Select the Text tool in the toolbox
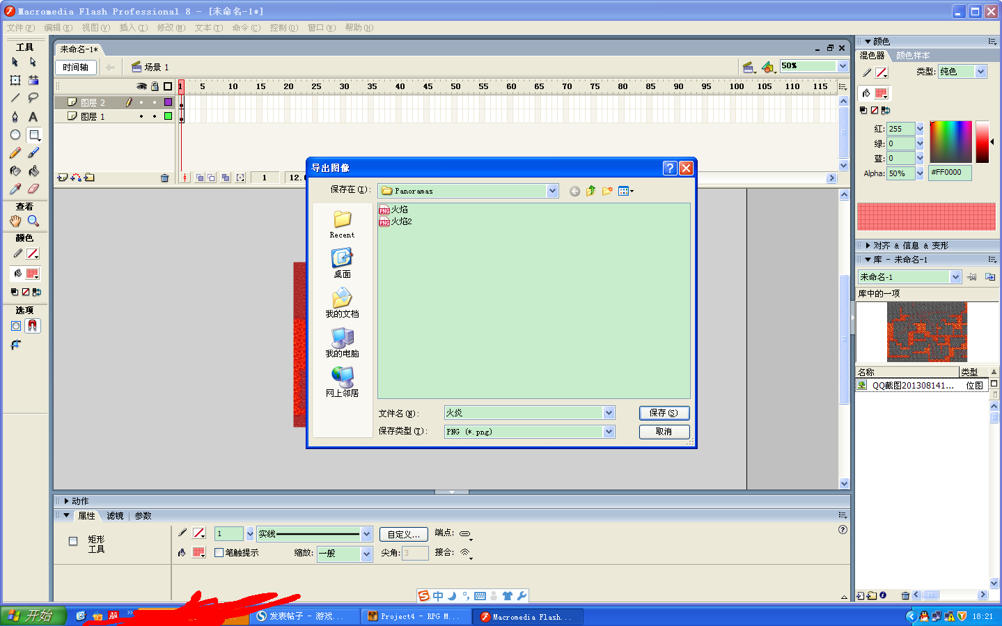The image size is (1002, 626). (33, 116)
